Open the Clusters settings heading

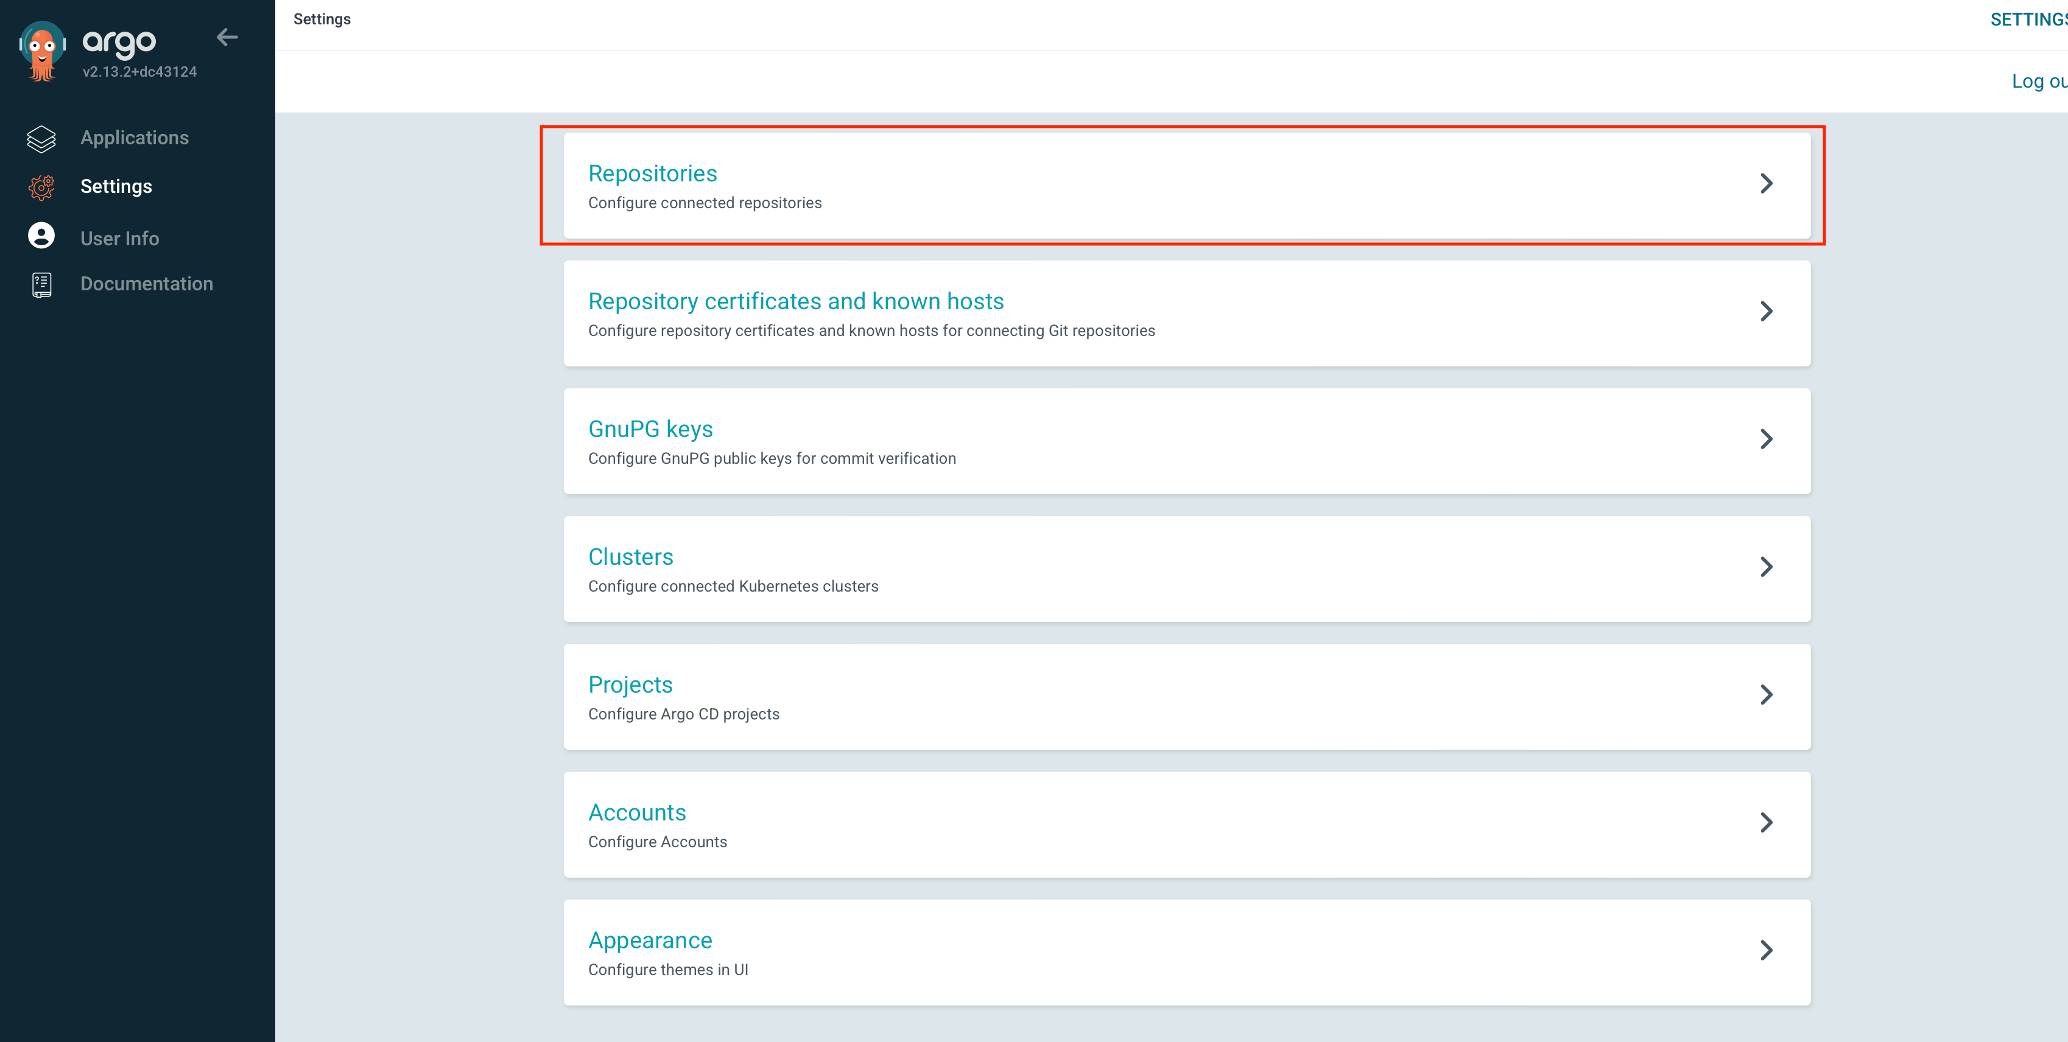click(630, 557)
